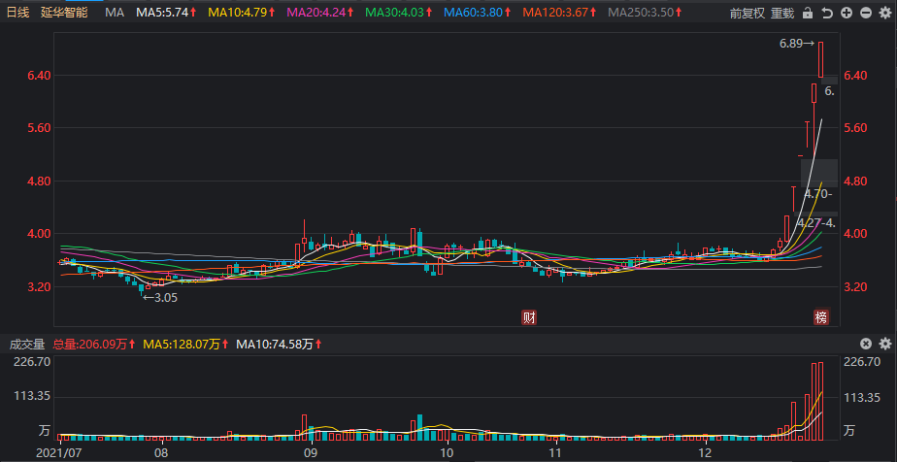897x462 pixels.
Task: Click the 重载 reload button
Action: 782,14
